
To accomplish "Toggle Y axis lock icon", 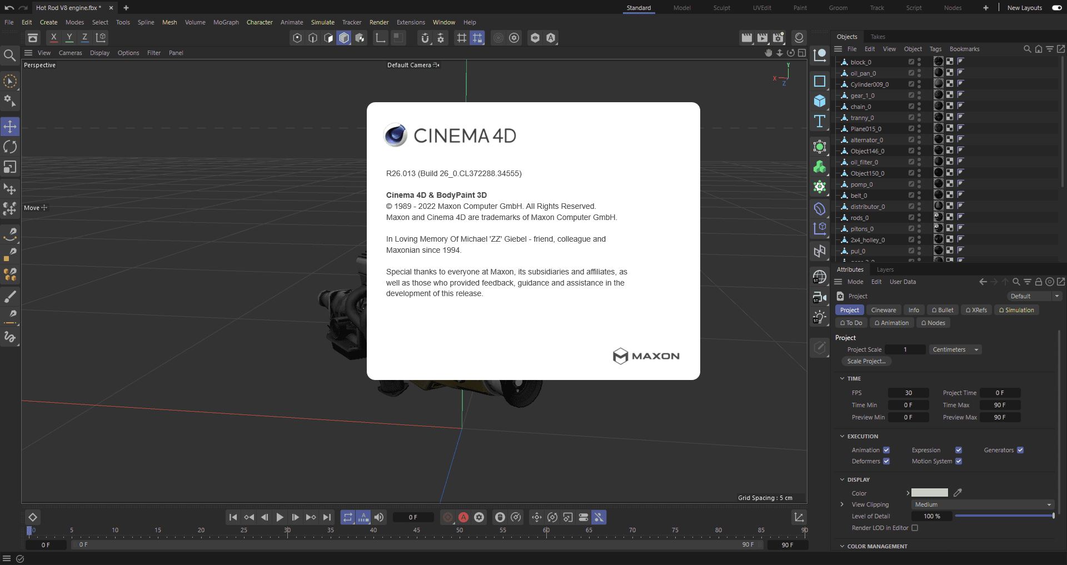I will coord(69,37).
